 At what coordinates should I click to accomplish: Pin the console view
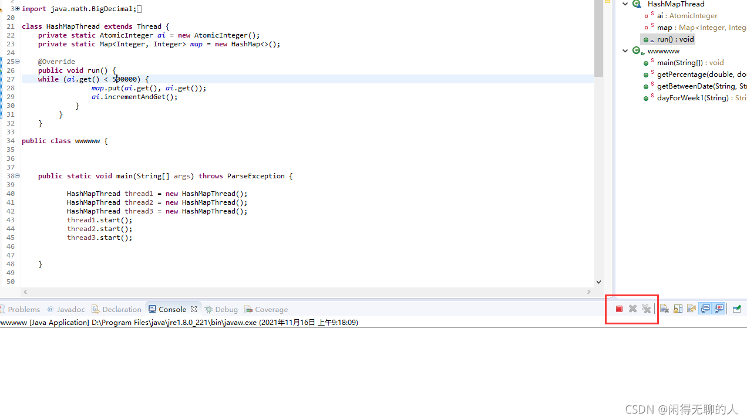[736, 309]
